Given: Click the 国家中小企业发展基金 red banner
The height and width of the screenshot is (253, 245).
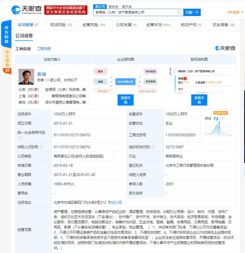Looking at the screenshot, I should tap(66, 10).
